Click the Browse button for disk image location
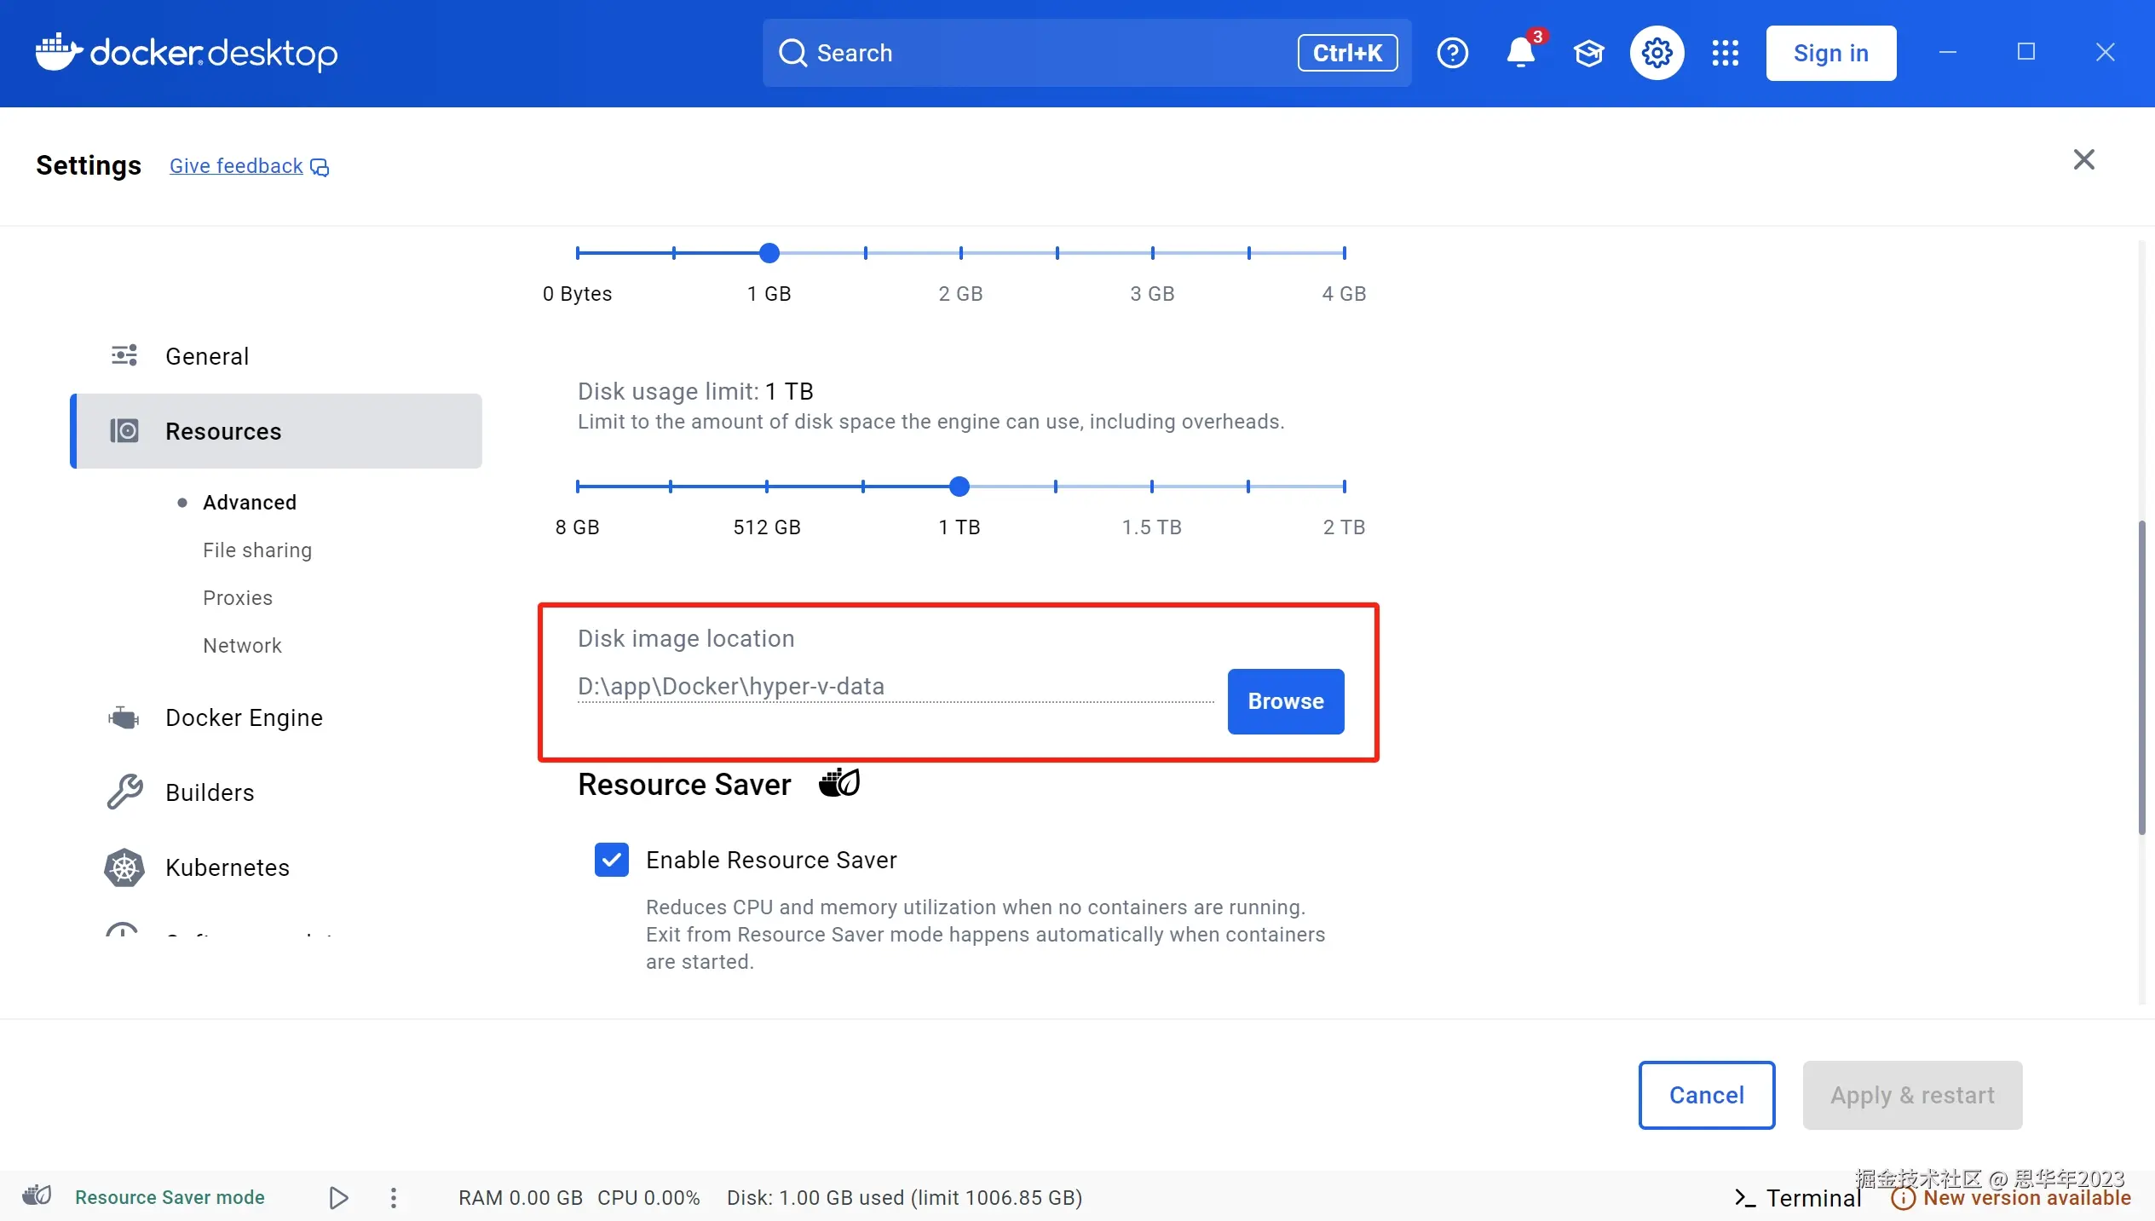This screenshot has height=1221, width=2155. coord(1285,701)
